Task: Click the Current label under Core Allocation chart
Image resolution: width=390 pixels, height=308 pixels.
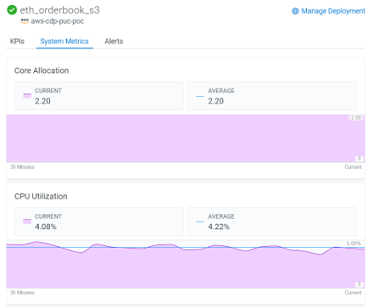Action: (x=353, y=167)
